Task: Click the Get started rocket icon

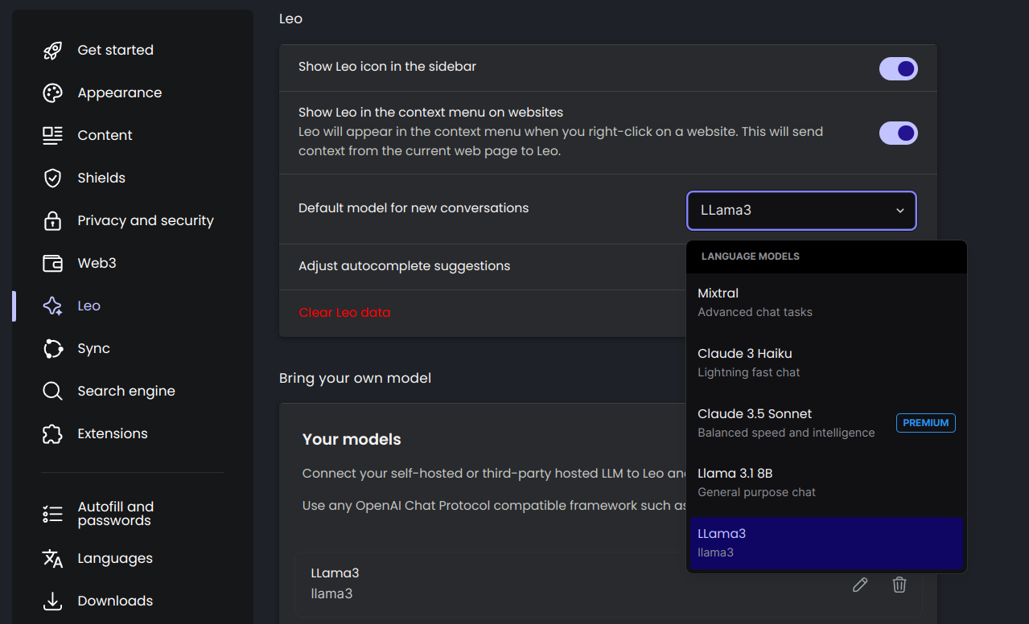Action: tap(52, 51)
